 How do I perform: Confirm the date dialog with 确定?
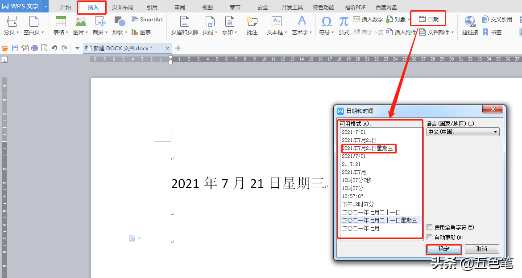(444, 249)
